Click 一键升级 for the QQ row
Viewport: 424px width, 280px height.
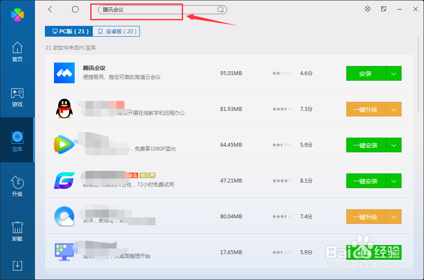pos(366,109)
